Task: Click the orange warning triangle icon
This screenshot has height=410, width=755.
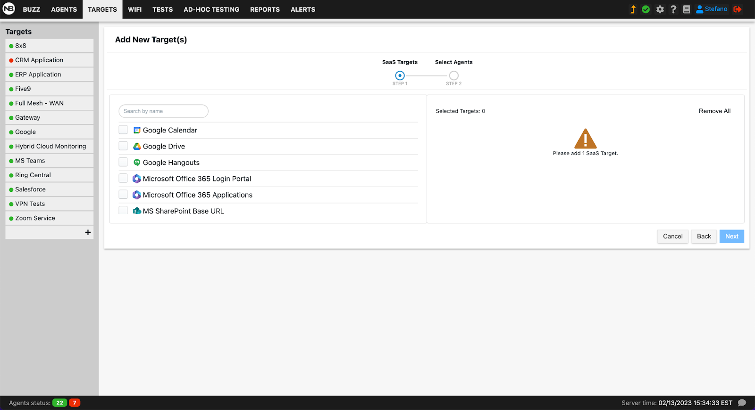Action: [586, 139]
